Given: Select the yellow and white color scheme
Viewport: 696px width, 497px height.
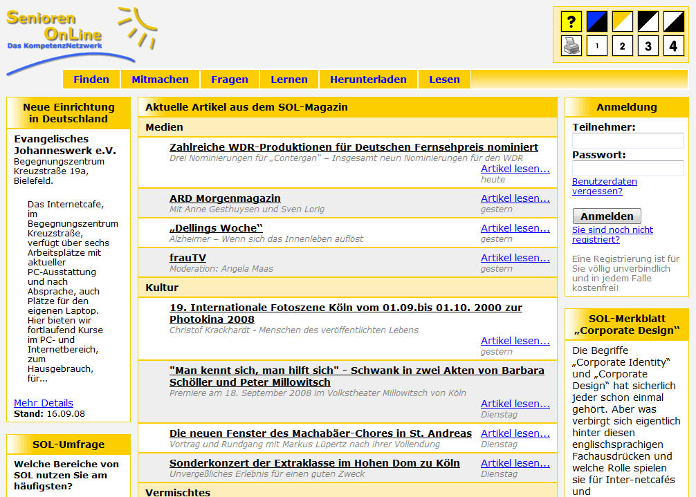Looking at the screenshot, I should coord(622,21).
